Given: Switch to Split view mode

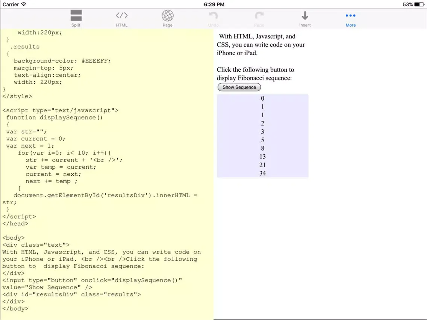Looking at the screenshot, I should tap(76, 18).
